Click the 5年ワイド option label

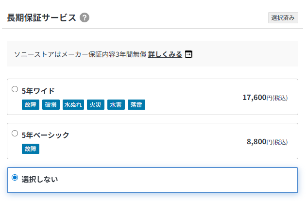click(x=38, y=91)
